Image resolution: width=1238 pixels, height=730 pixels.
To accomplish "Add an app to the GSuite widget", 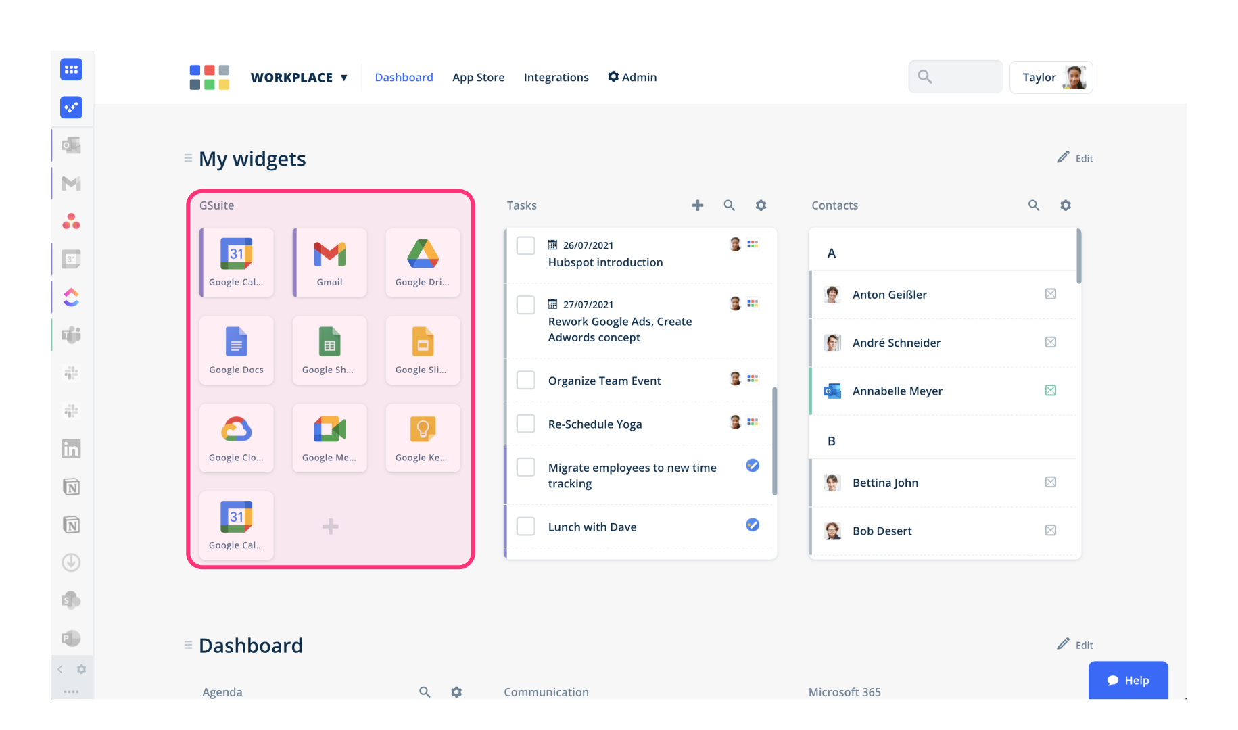I will pos(330,527).
